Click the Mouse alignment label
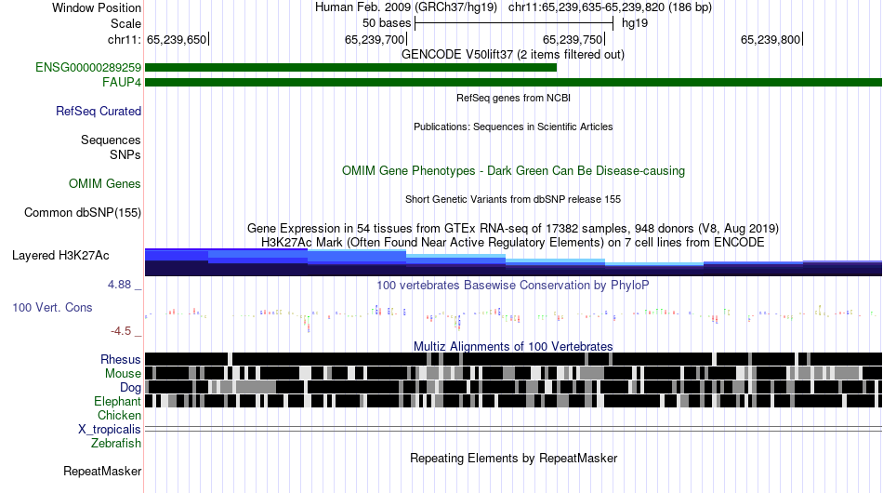 [123, 374]
